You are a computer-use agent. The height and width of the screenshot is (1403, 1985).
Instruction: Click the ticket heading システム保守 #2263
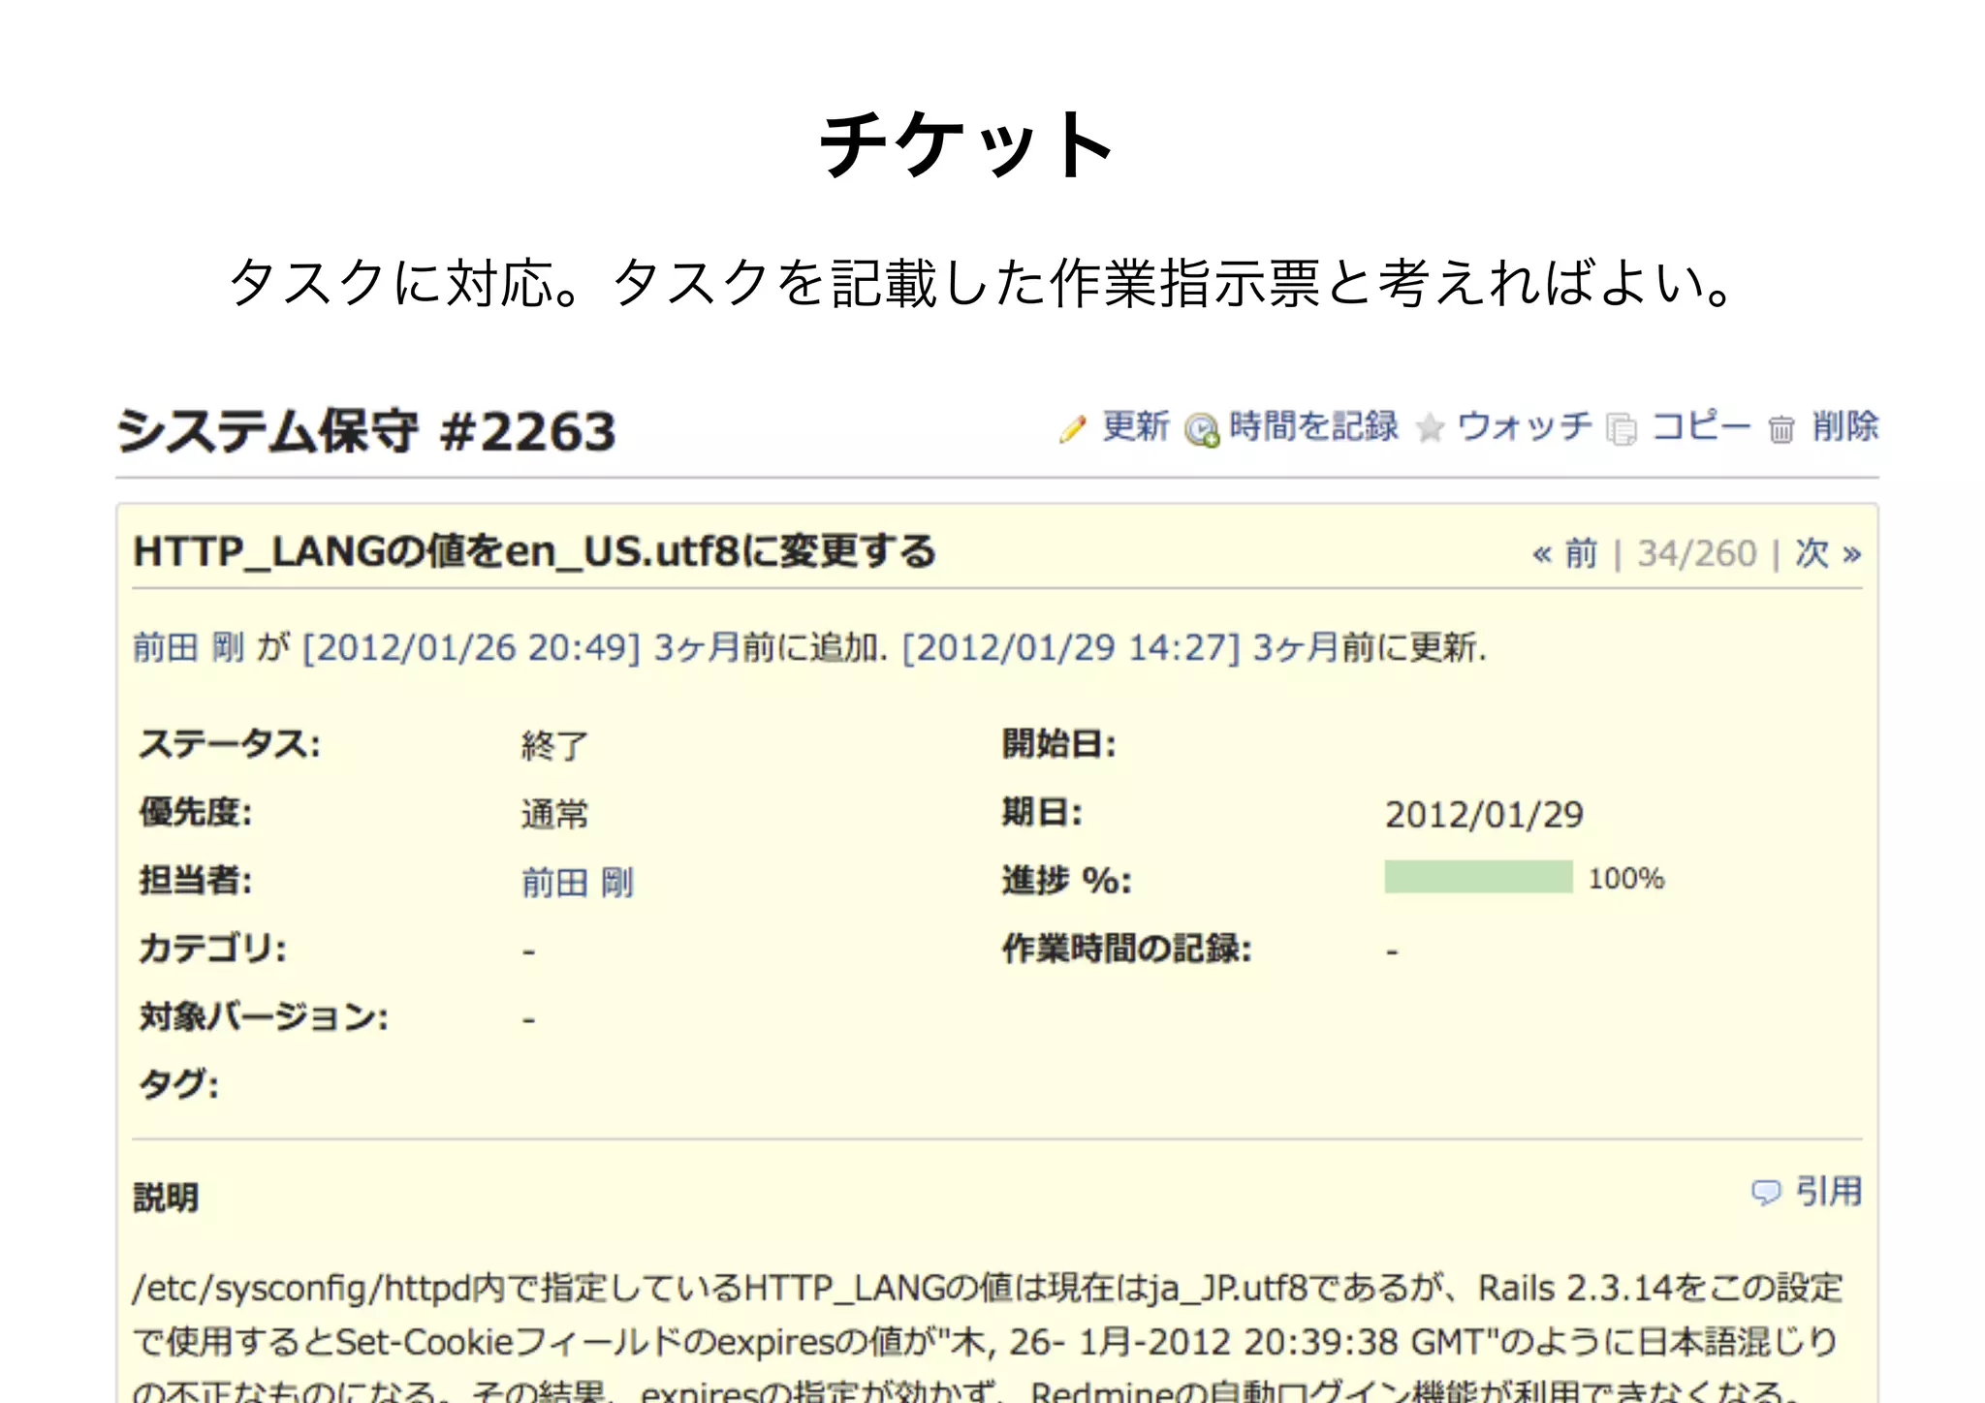pos(366,431)
